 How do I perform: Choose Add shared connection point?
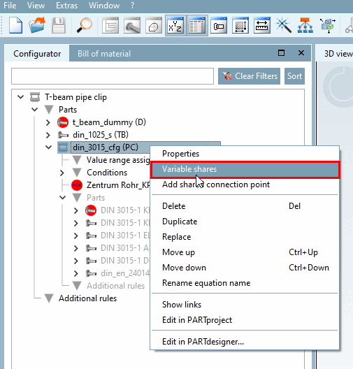245,184
